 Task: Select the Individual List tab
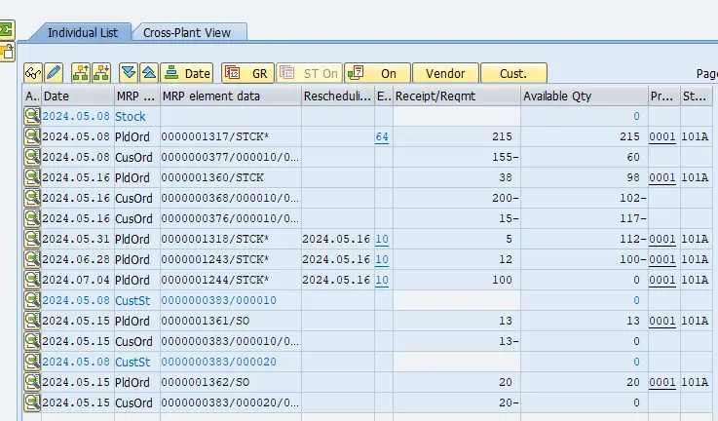click(x=83, y=32)
